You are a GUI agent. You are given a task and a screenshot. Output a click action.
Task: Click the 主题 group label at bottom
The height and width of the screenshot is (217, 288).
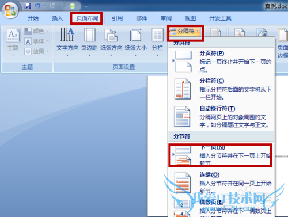pyautogui.click(x=27, y=67)
